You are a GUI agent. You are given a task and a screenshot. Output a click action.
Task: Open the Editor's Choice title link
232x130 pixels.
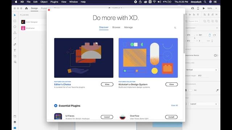pyautogui.click(x=62, y=84)
